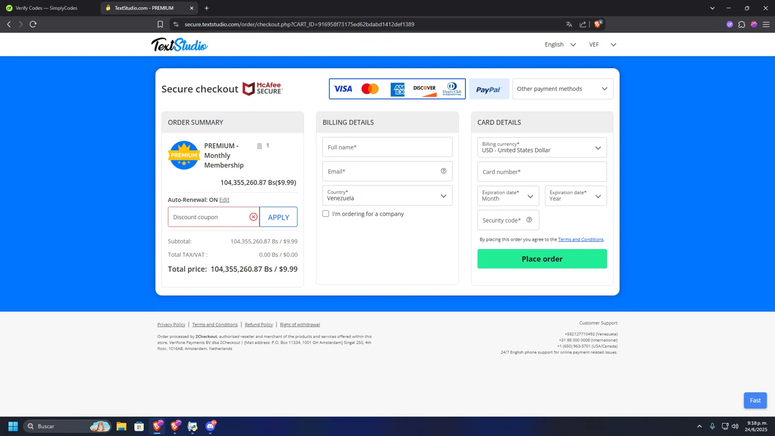Open browser extensions puzzle icon
This screenshot has height=436, width=775.
tap(741, 24)
